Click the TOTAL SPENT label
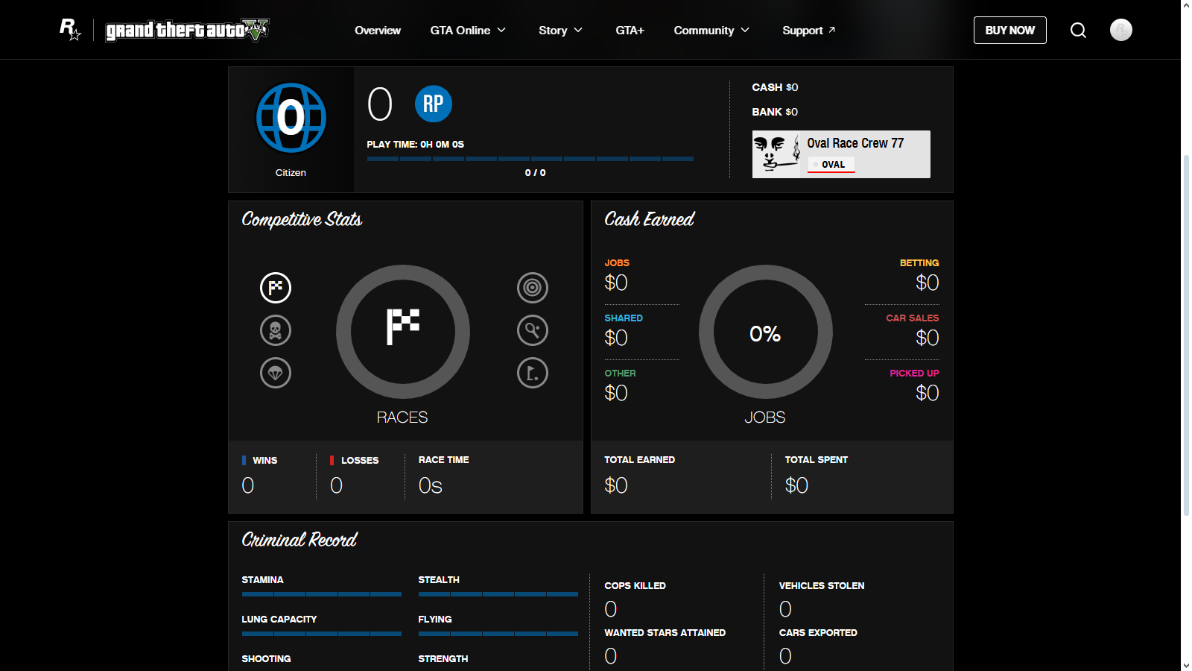Image resolution: width=1192 pixels, height=671 pixels. [x=817, y=460]
